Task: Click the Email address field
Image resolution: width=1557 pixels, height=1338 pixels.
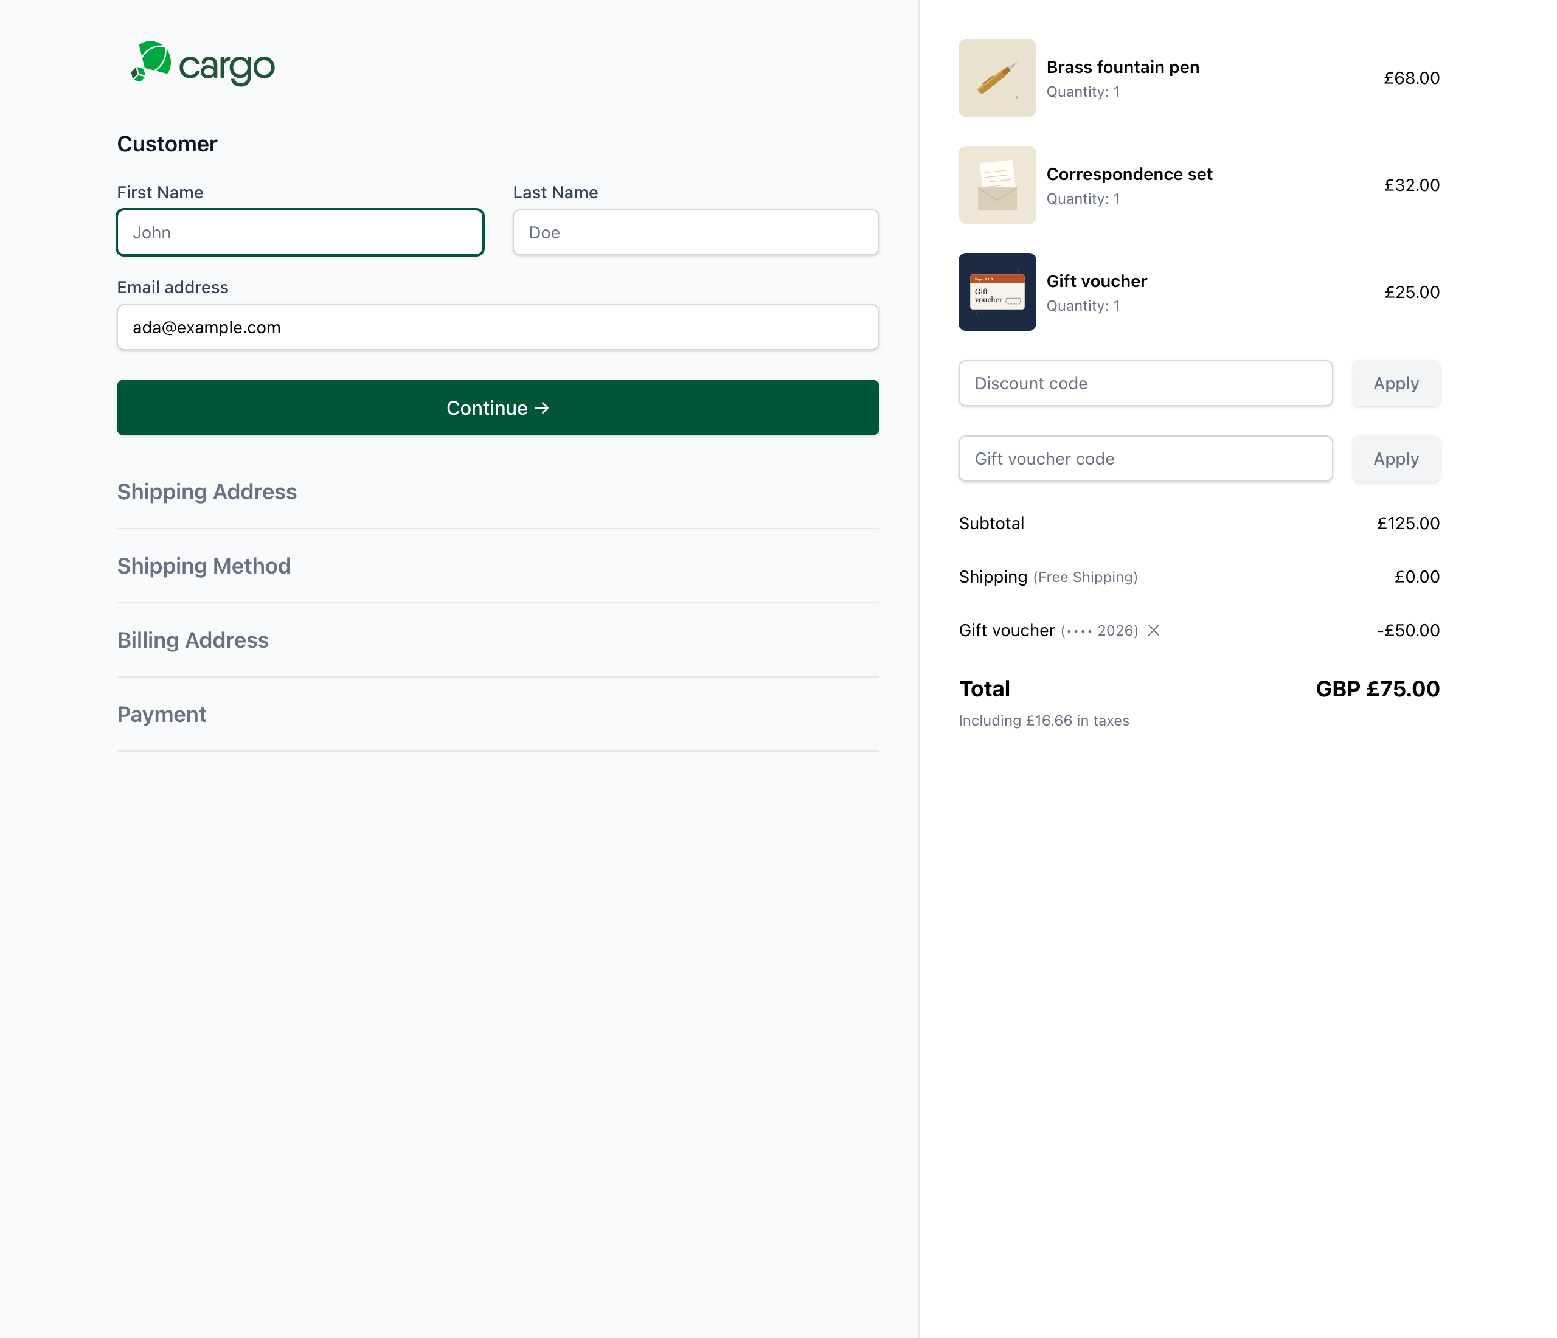Action: point(498,327)
